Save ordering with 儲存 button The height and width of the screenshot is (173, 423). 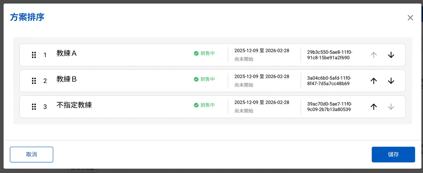click(x=393, y=155)
